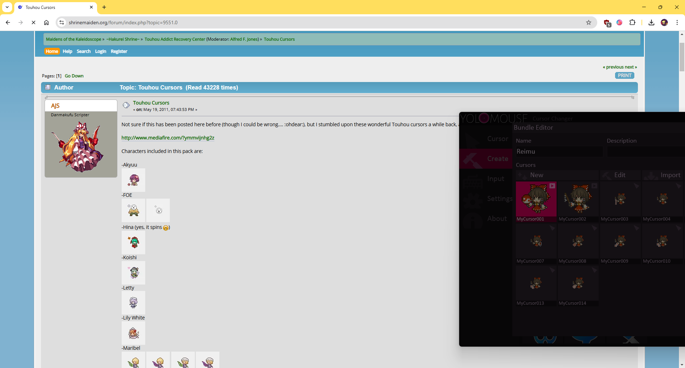Screen dimensions: 685x368
Task: Open a new browser tab
Action: point(104,7)
